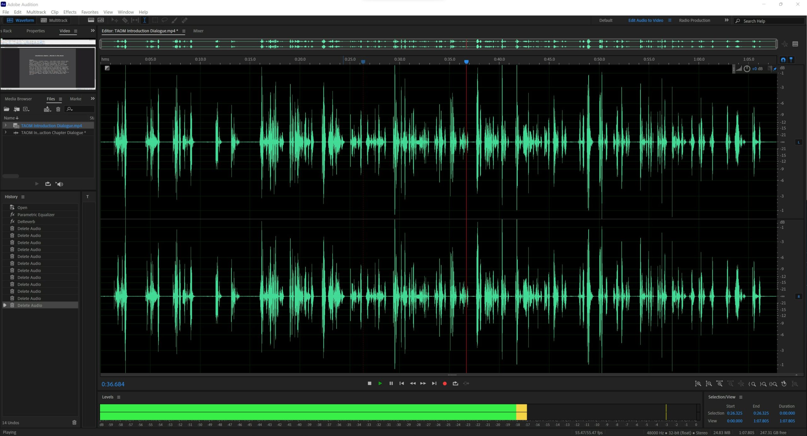Switch to the Mixer tab

coord(198,31)
